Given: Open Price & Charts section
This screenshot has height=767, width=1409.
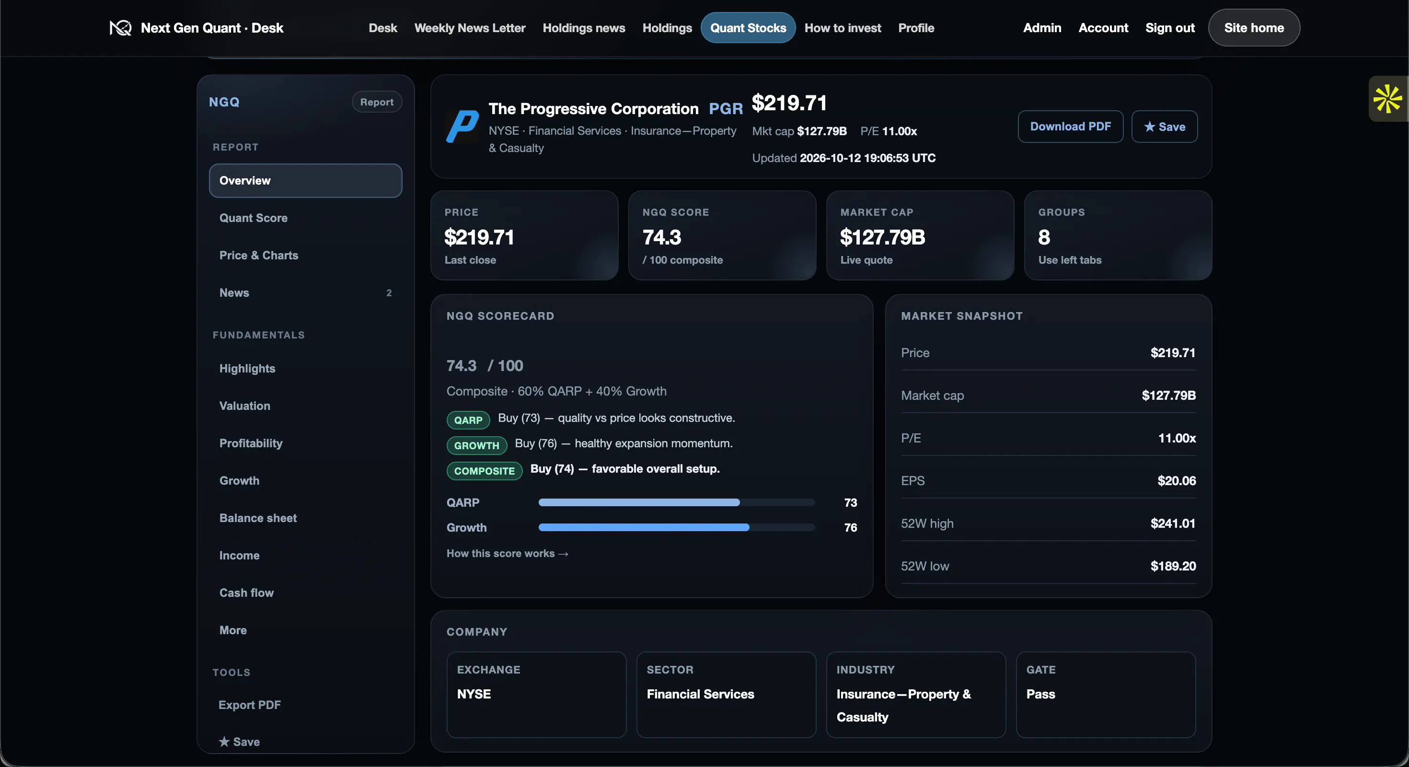Looking at the screenshot, I should point(305,256).
